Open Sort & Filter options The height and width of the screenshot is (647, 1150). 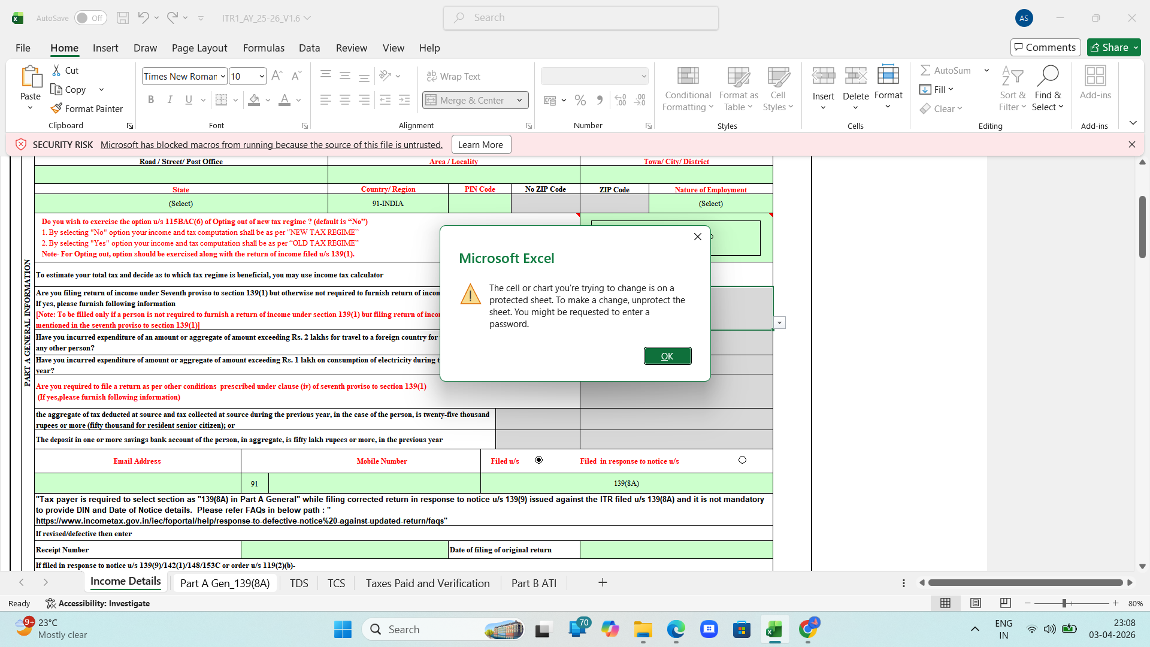(1012, 89)
